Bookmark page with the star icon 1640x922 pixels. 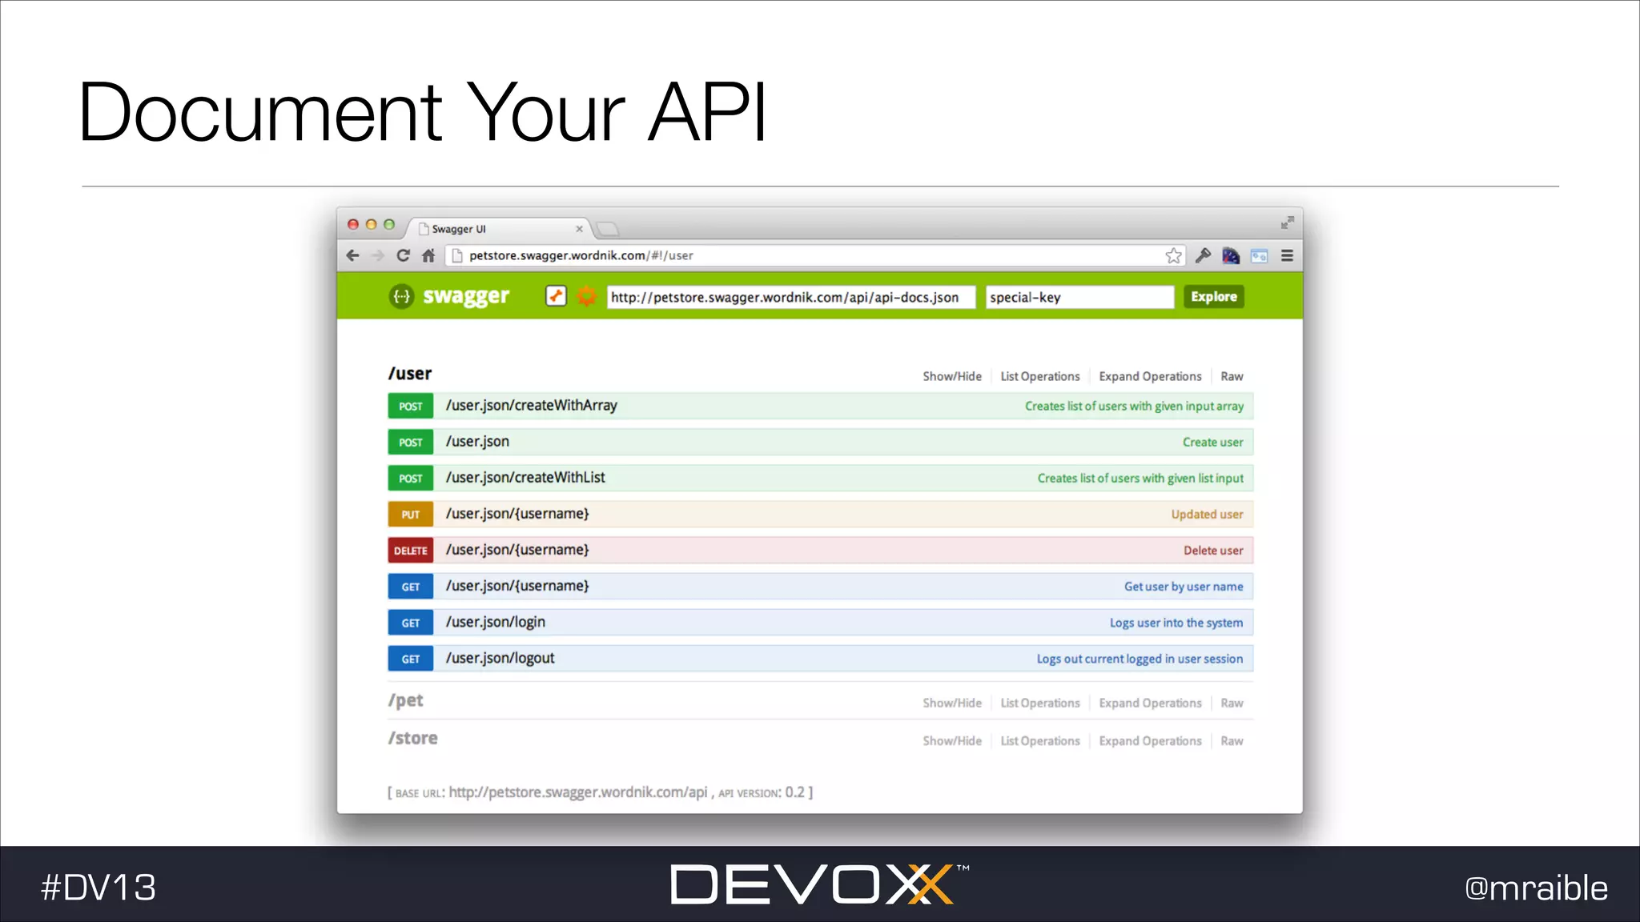[x=1173, y=255]
